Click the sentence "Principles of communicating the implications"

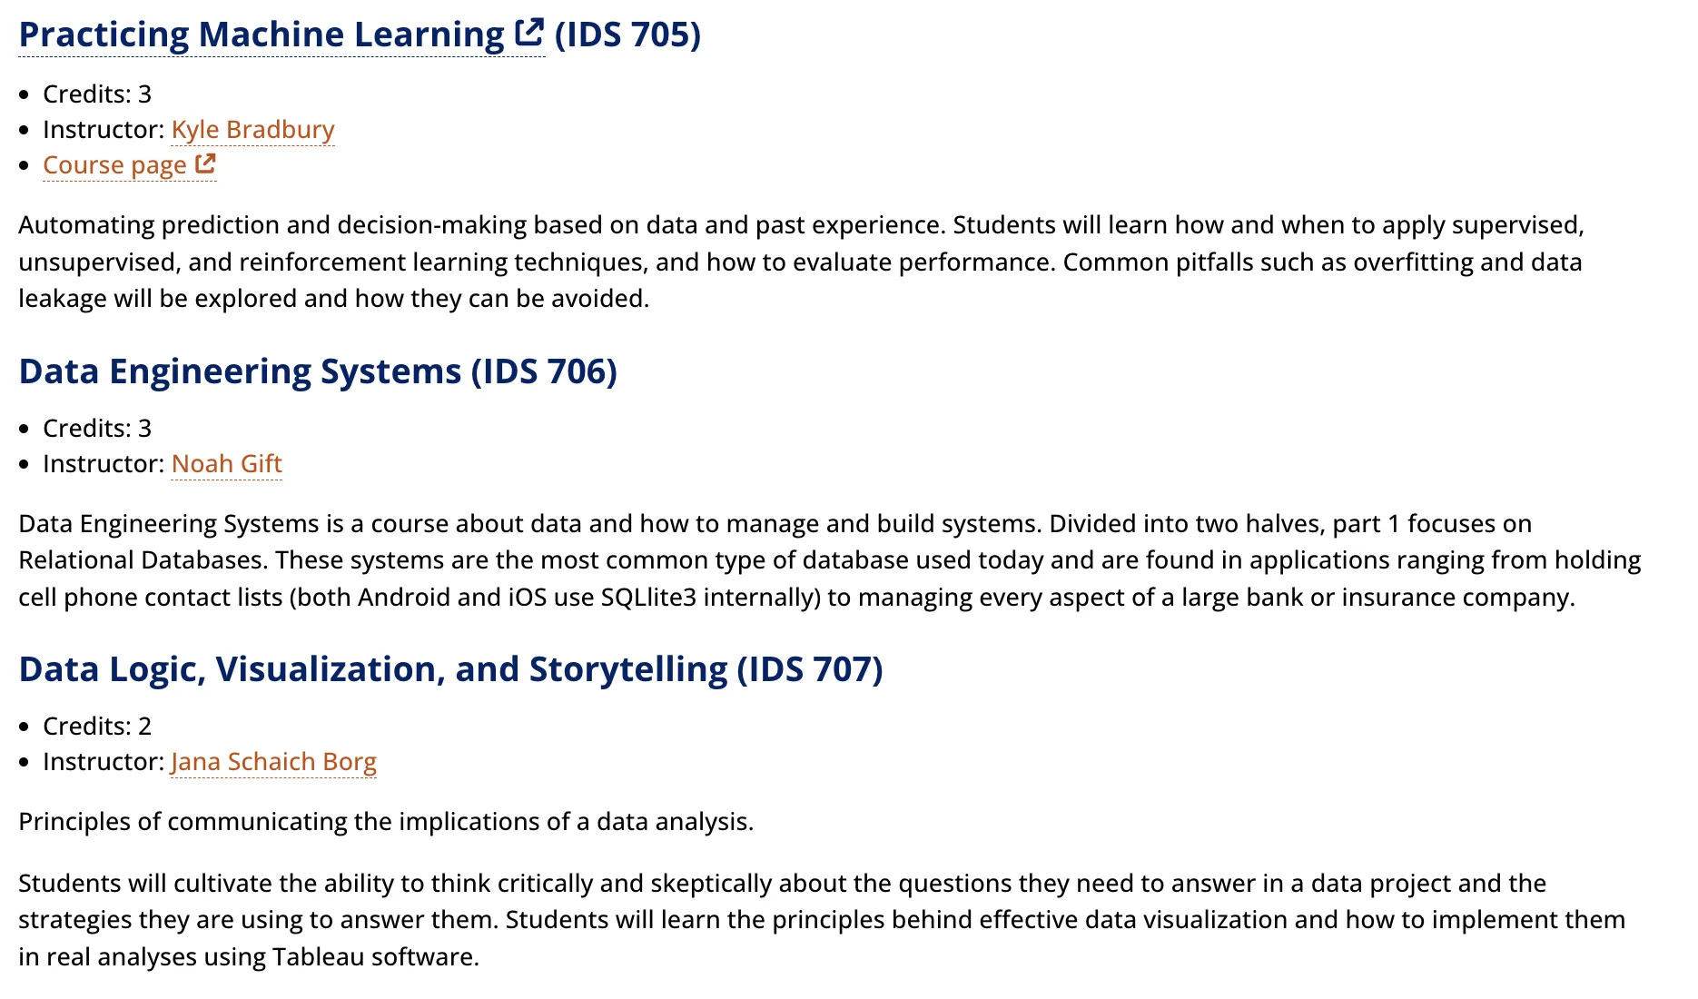point(386,822)
